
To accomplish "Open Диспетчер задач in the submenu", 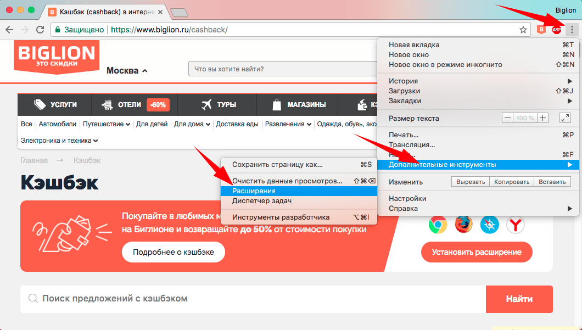I will click(299, 201).
